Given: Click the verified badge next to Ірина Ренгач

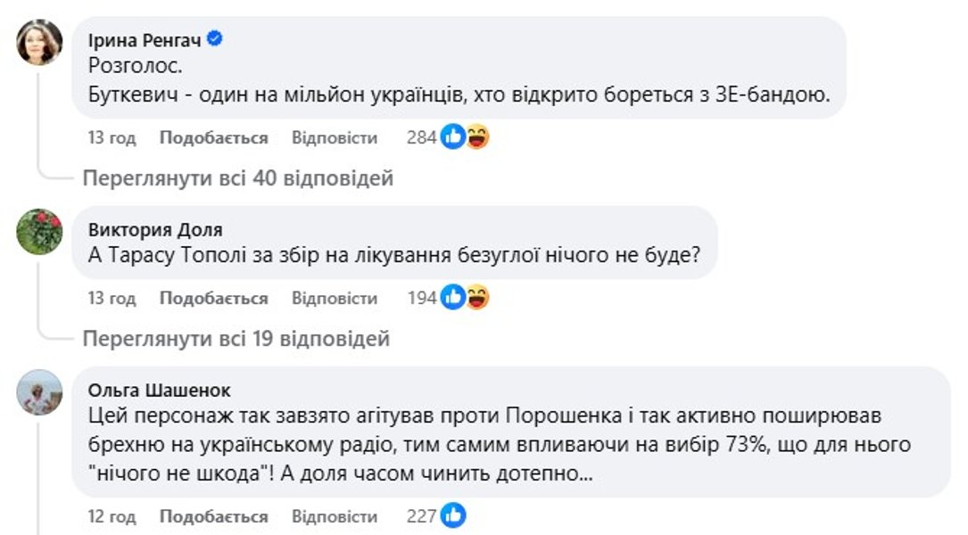Looking at the screenshot, I should 212,37.
